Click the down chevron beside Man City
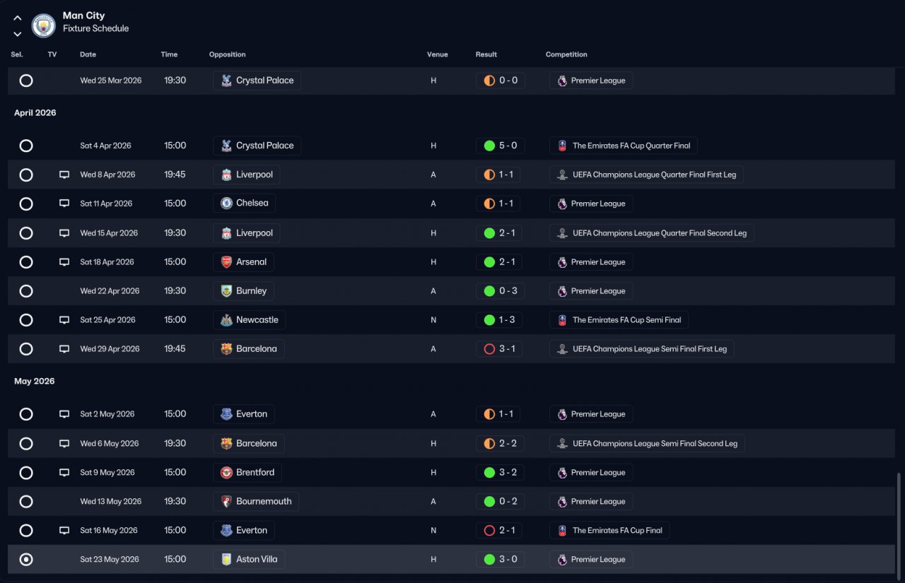The width and height of the screenshot is (905, 583). [18, 34]
